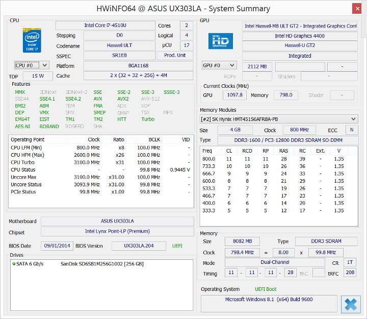Click the ECC value N

point(352,130)
